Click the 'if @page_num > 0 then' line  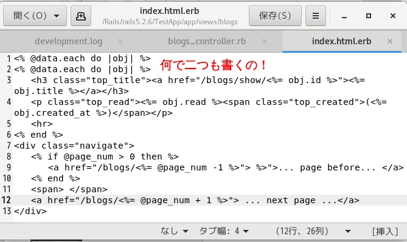(x=105, y=156)
